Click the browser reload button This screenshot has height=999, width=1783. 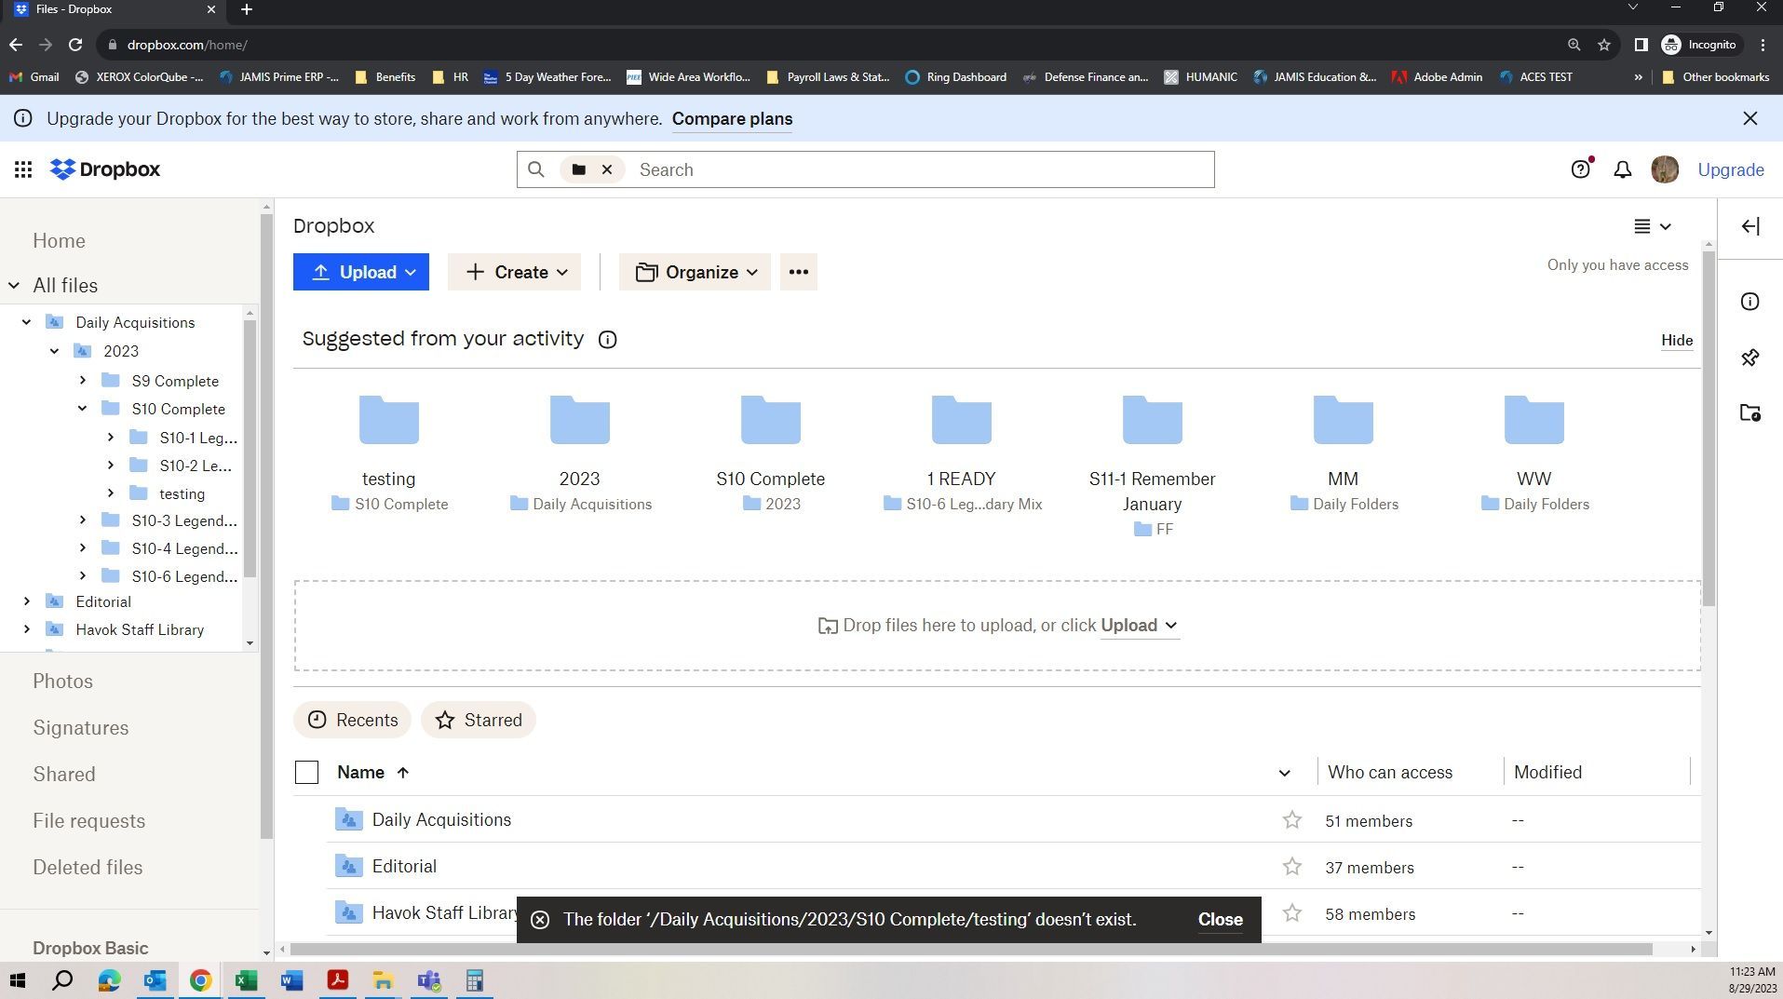coord(75,45)
